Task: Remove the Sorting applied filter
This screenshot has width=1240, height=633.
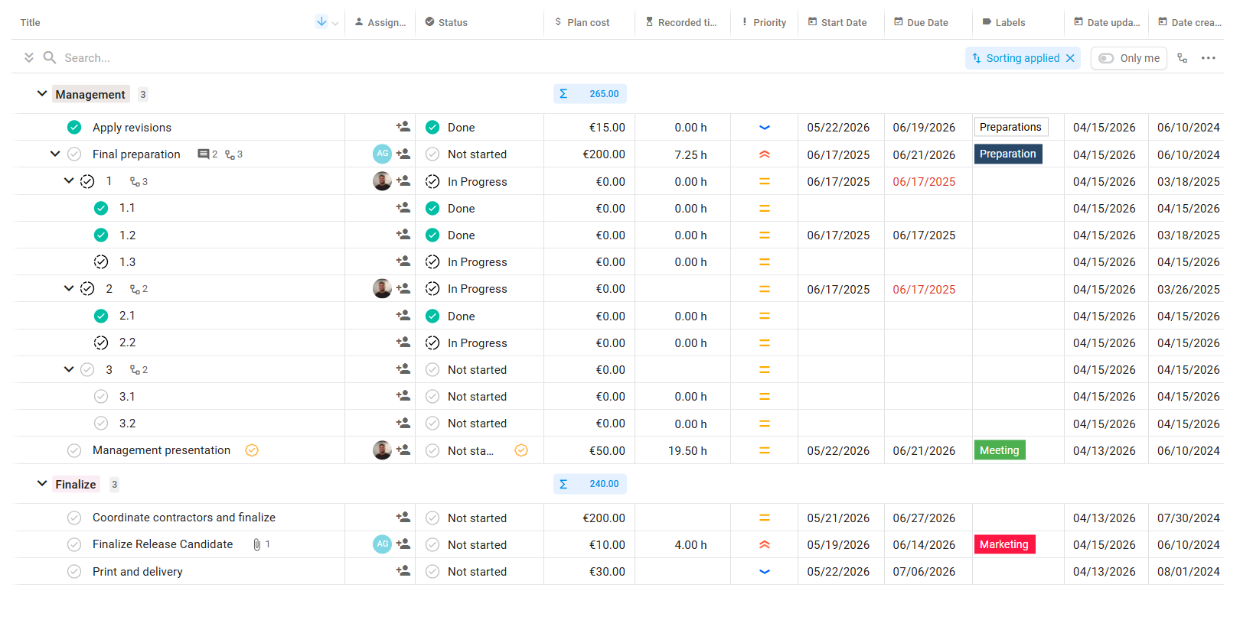Action: click(1070, 58)
